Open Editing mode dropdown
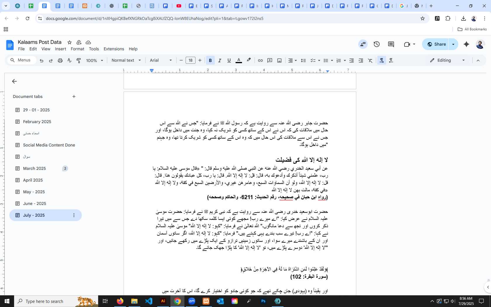 (447, 61)
